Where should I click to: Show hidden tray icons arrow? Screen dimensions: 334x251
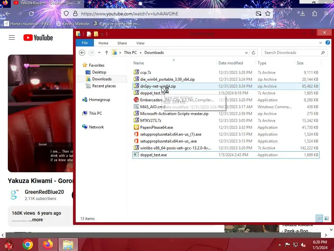[280, 245]
